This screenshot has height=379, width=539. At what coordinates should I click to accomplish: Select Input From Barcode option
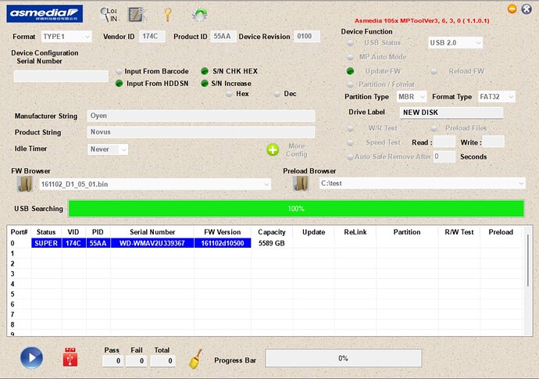[x=120, y=71]
